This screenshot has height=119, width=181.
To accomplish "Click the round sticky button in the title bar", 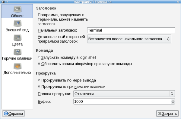I will coord(7,2).
